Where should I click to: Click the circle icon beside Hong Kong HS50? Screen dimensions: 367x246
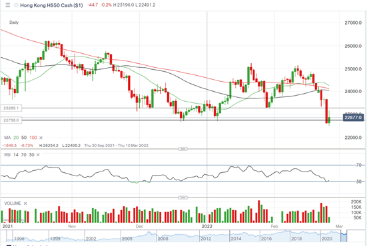[16, 5]
